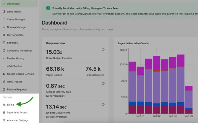Click the 14000 y-axis label
This screenshot has width=198, height=123.
tap(123, 50)
